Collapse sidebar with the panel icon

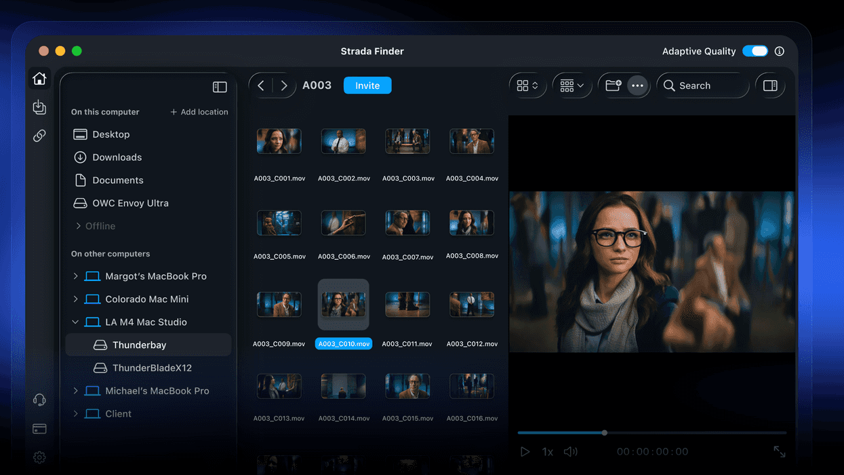pos(220,87)
